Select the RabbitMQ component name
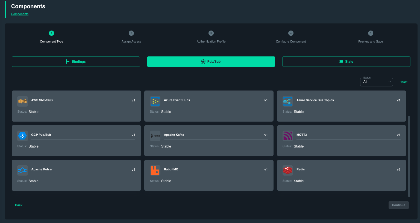Viewport: 420px width, 223px height. click(x=171, y=169)
